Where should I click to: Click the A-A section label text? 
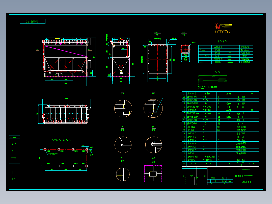tap(153, 159)
